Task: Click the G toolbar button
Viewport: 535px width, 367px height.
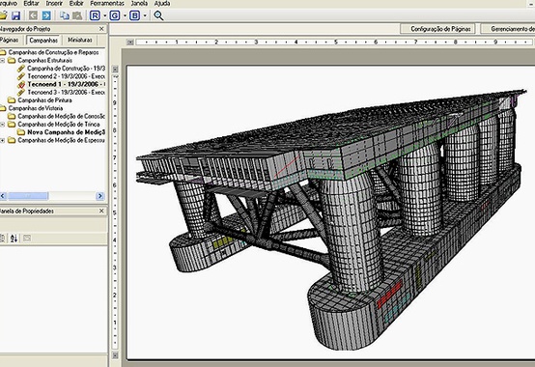Action: click(x=115, y=15)
